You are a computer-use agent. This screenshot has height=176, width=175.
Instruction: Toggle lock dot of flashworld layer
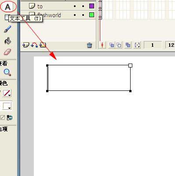(x=83, y=15)
